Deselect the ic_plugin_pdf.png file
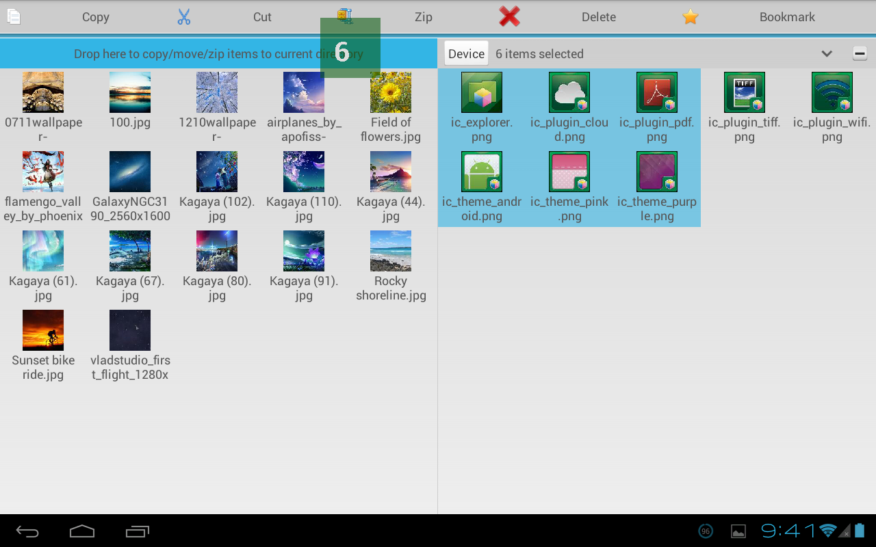The image size is (876, 547). [x=656, y=92]
